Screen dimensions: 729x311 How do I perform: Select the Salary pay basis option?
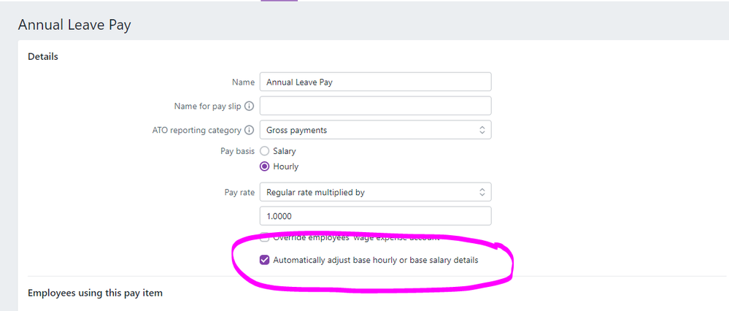click(x=265, y=151)
